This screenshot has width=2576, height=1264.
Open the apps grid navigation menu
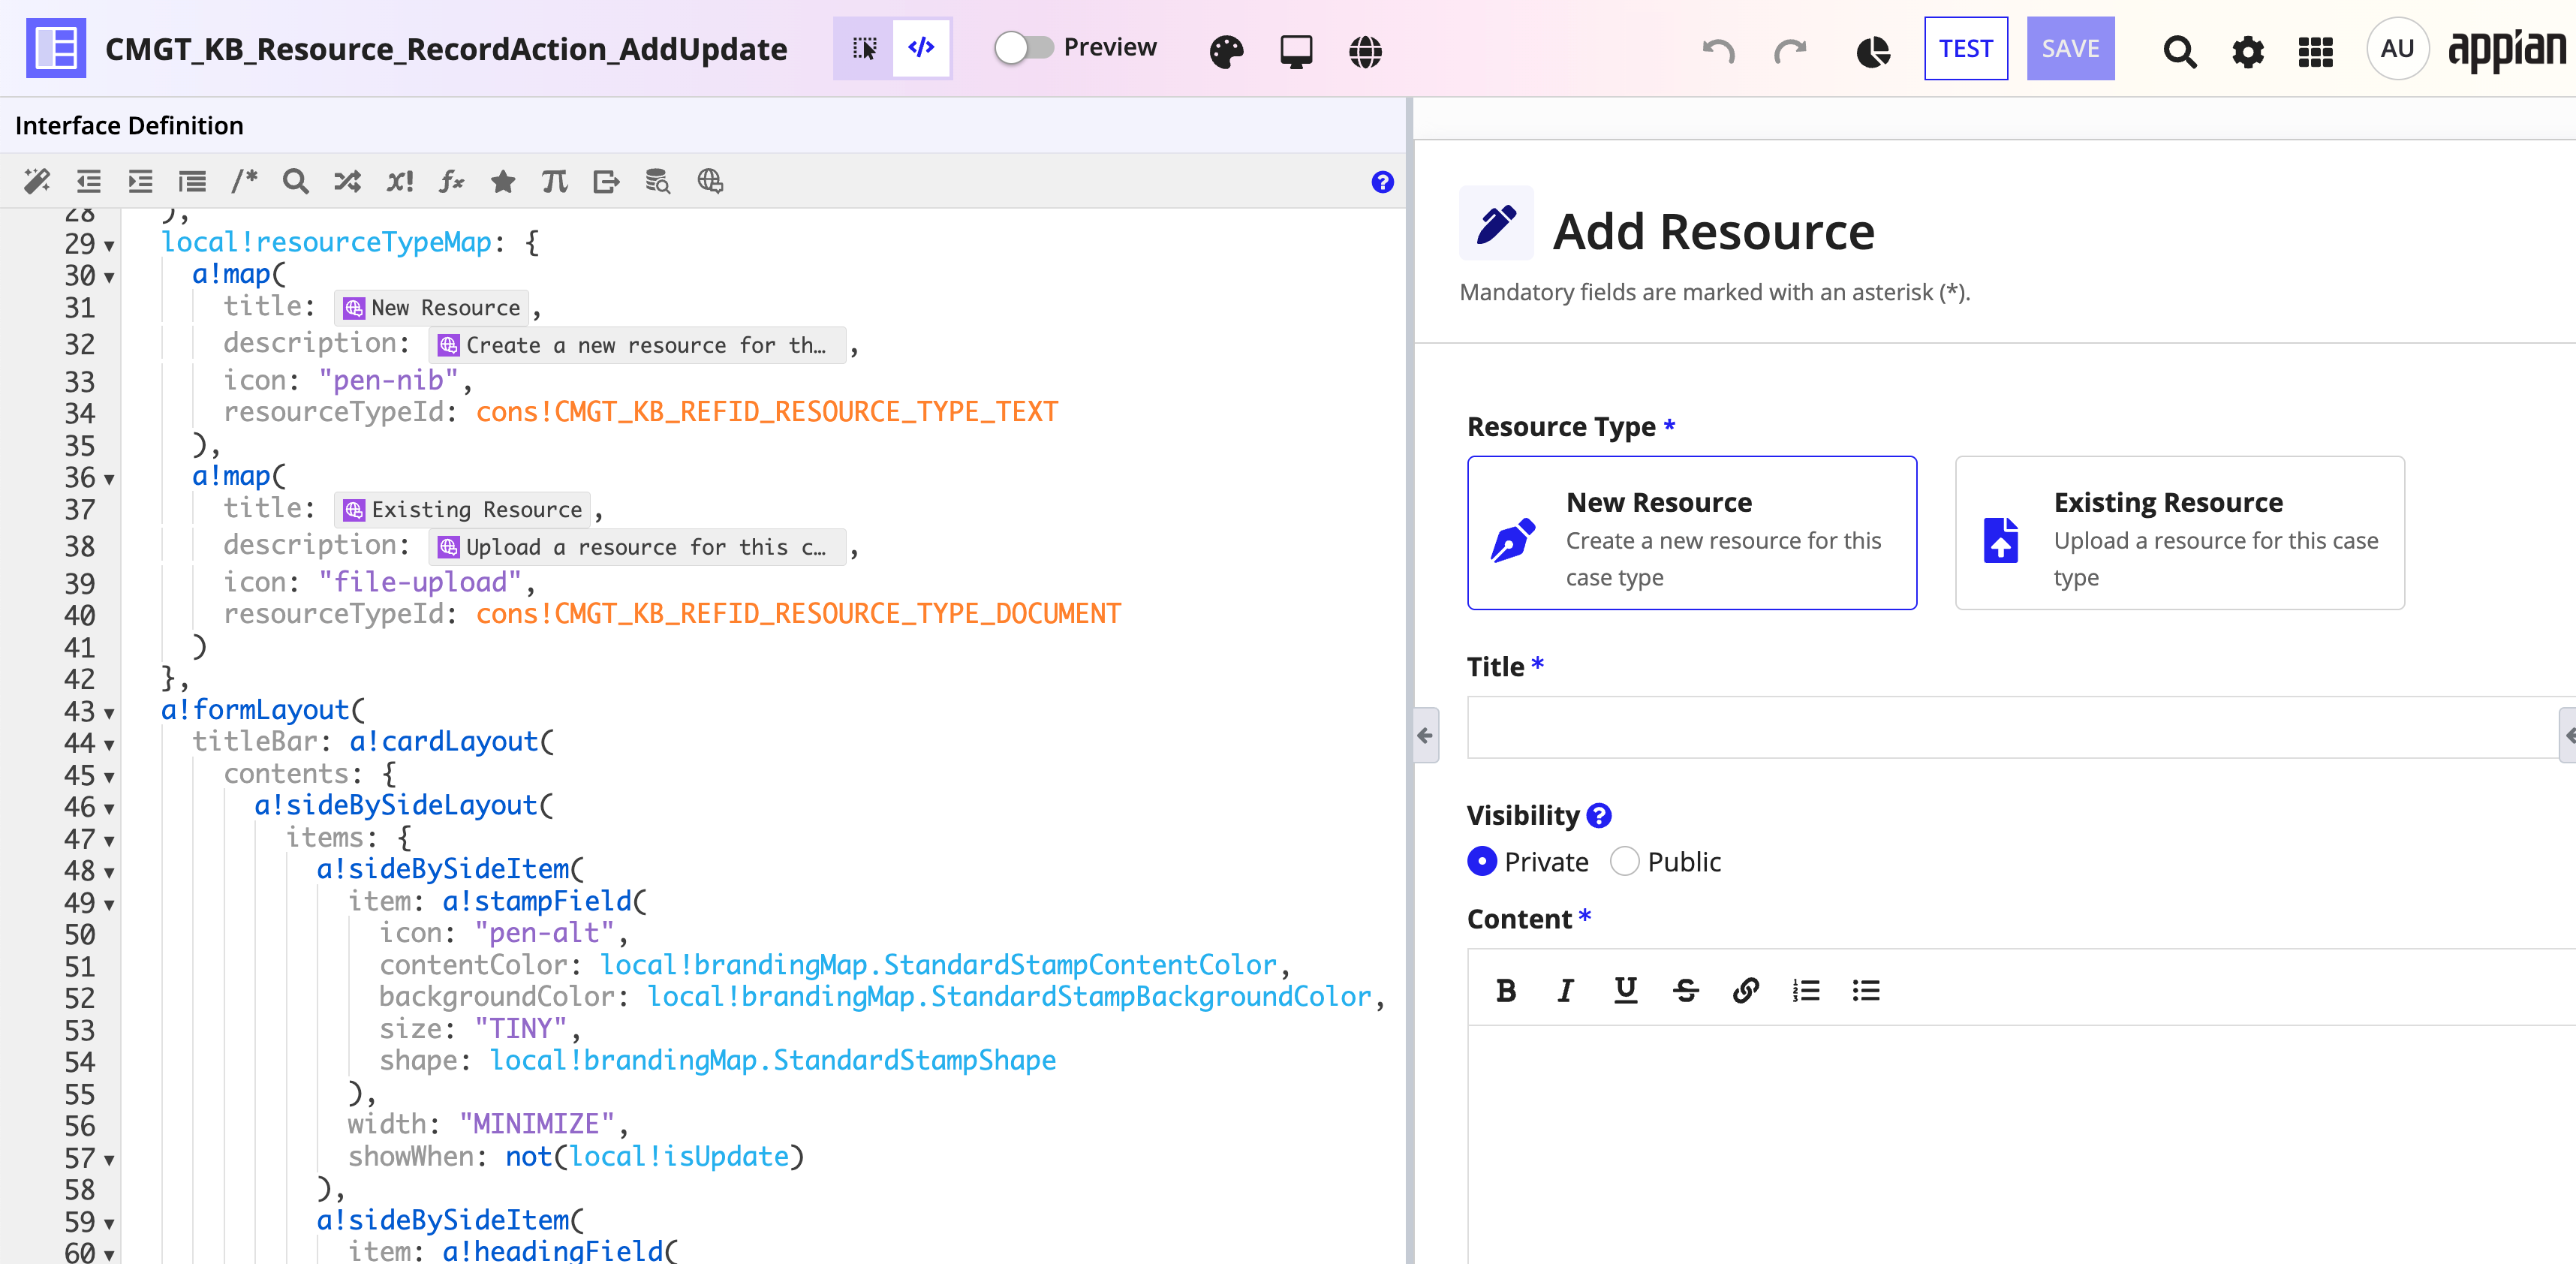click(2315, 50)
